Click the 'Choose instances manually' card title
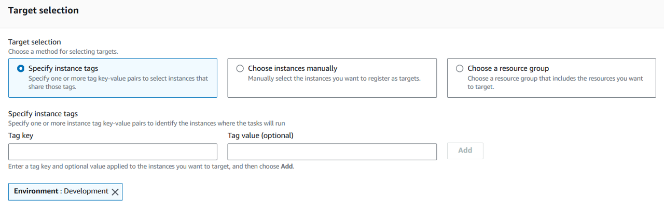The height and width of the screenshot is (212, 664). coord(293,68)
